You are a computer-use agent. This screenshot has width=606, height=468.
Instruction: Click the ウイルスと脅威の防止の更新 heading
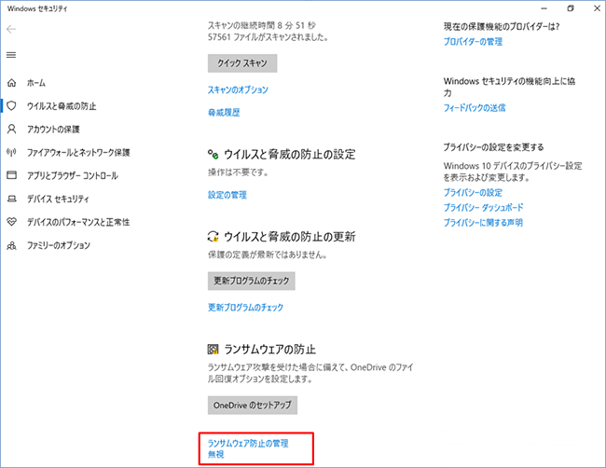(289, 237)
